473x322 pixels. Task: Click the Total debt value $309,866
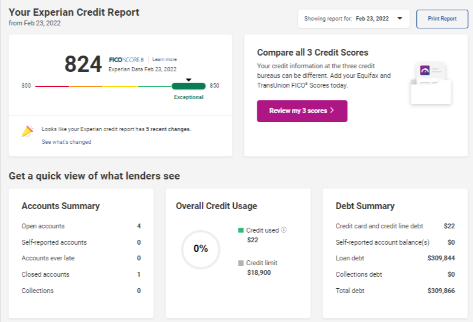coord(441,291)
